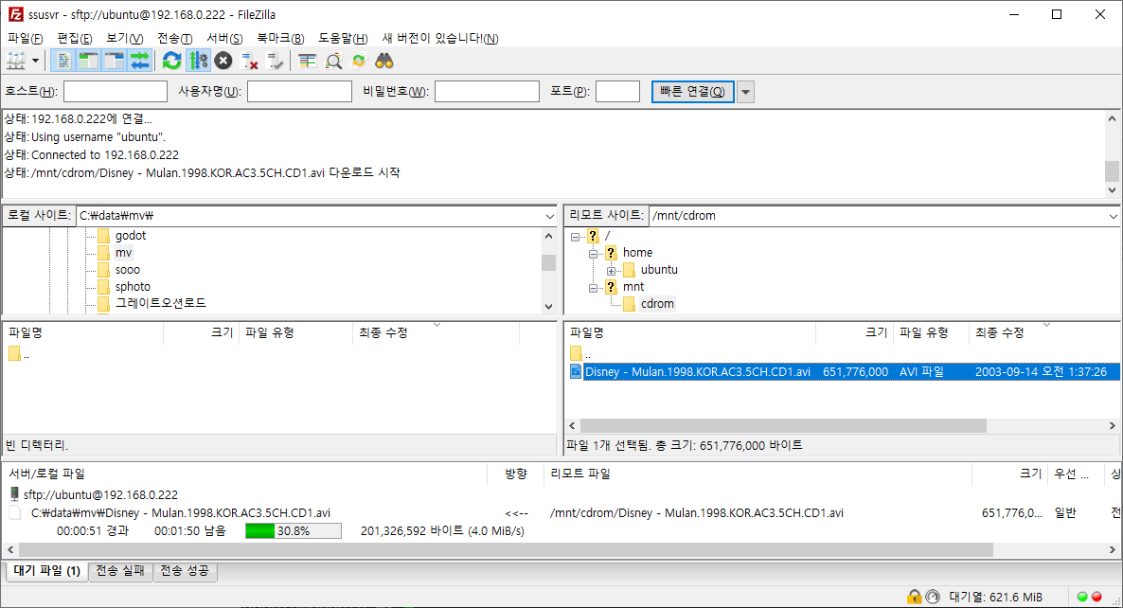This screenshot has width=1123, height=608.
Task: Reconnect to the last server
Action: coord(275,61)
